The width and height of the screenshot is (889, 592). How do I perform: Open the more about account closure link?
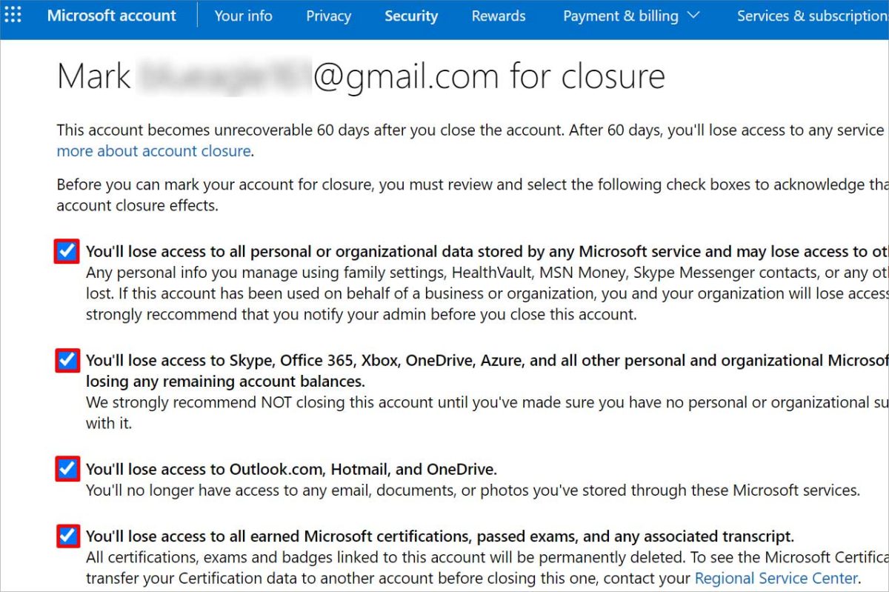point(152,150)
